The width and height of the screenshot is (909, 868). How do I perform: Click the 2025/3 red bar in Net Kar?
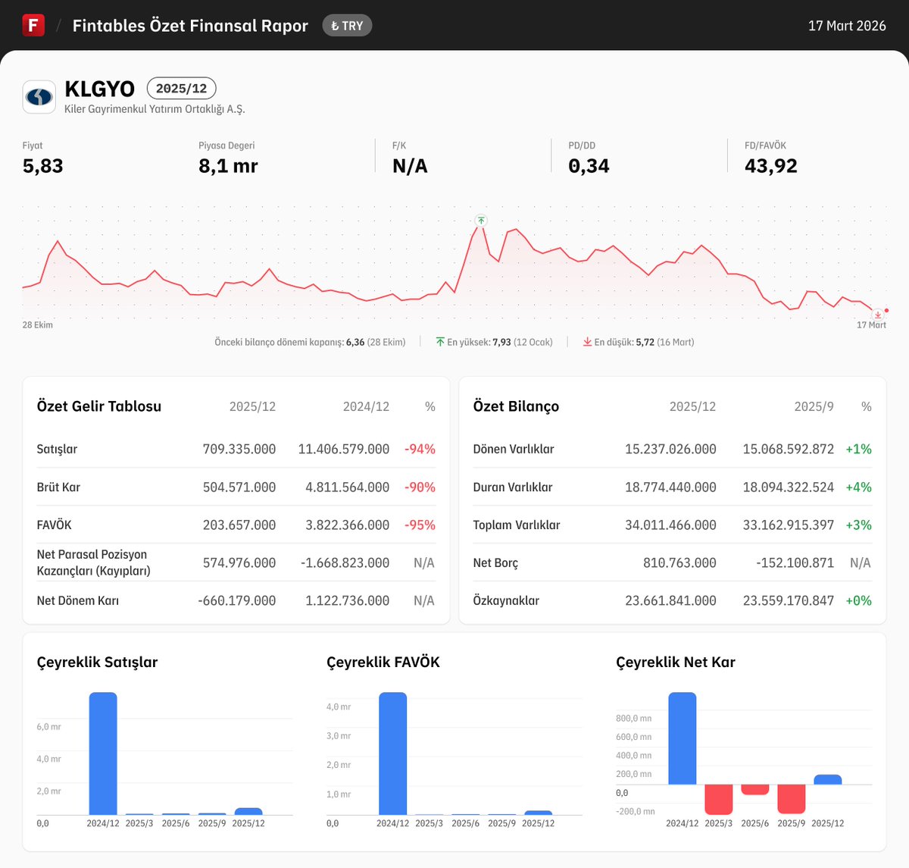719,800
